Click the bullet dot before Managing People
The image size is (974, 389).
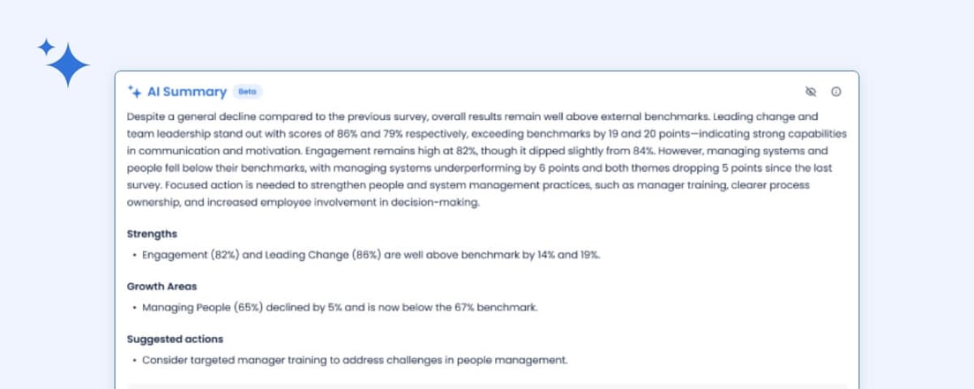(x=134, y=308)
